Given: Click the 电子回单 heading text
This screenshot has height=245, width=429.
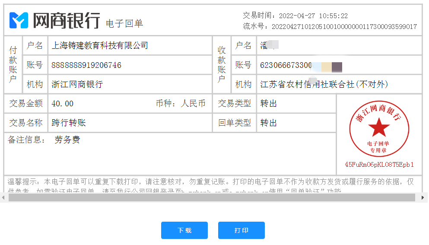Looking at the screenshot, I should 124,23.
